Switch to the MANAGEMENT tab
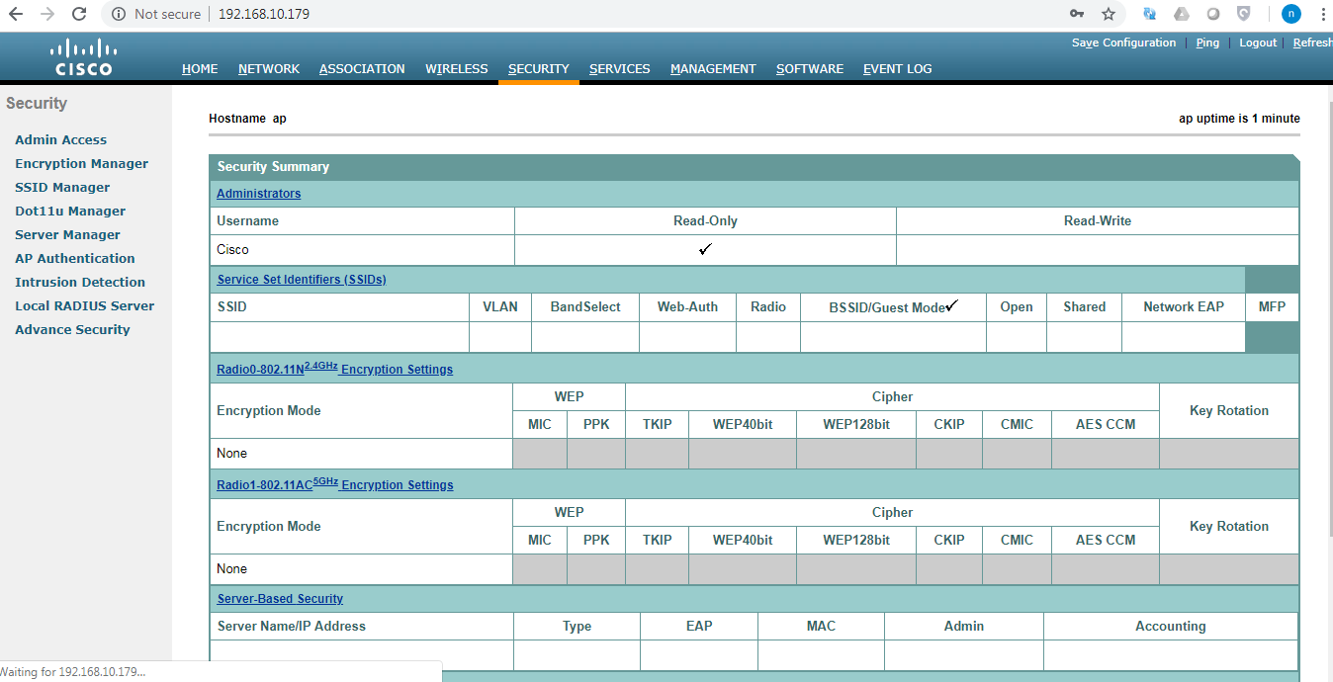1333x682 pixels. tap(713, 68)
